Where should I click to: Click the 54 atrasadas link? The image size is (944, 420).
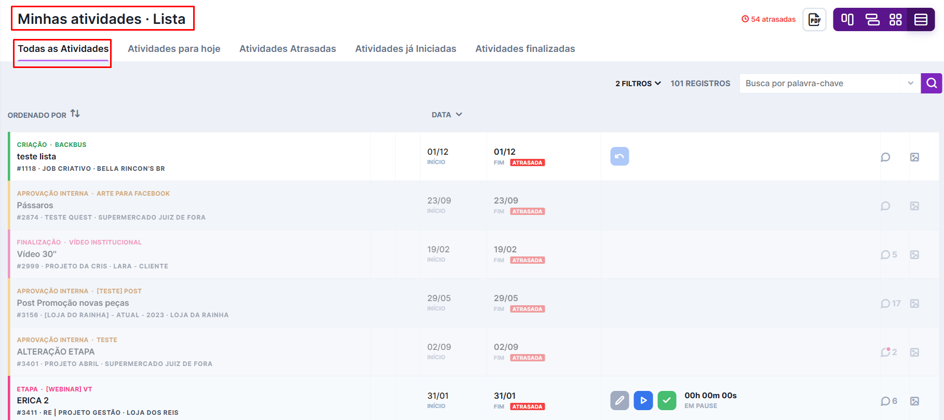tap(768, 19)
